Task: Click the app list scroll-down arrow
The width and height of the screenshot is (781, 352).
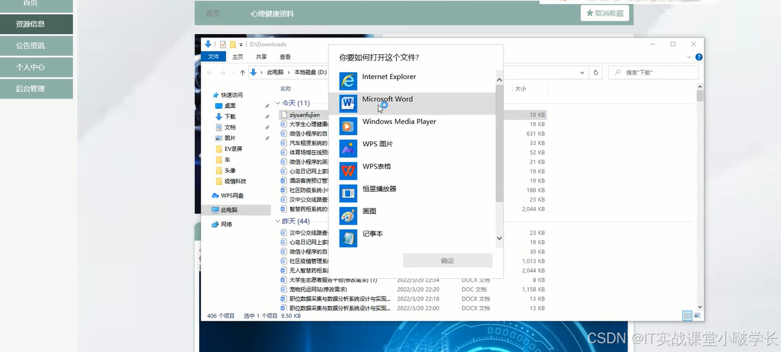Action: (x=499, y=239)
